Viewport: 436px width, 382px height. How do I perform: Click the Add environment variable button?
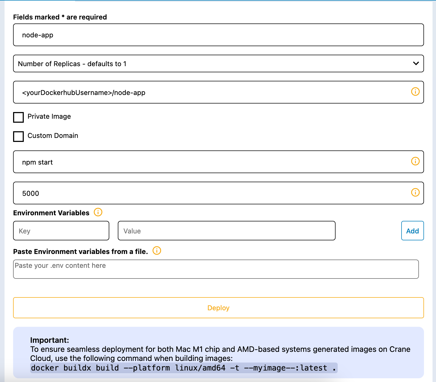(412, 231)
